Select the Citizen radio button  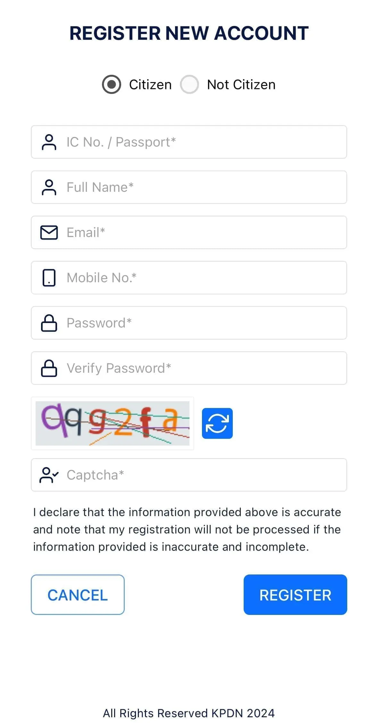pyautogui.click(x=111, y=84)
